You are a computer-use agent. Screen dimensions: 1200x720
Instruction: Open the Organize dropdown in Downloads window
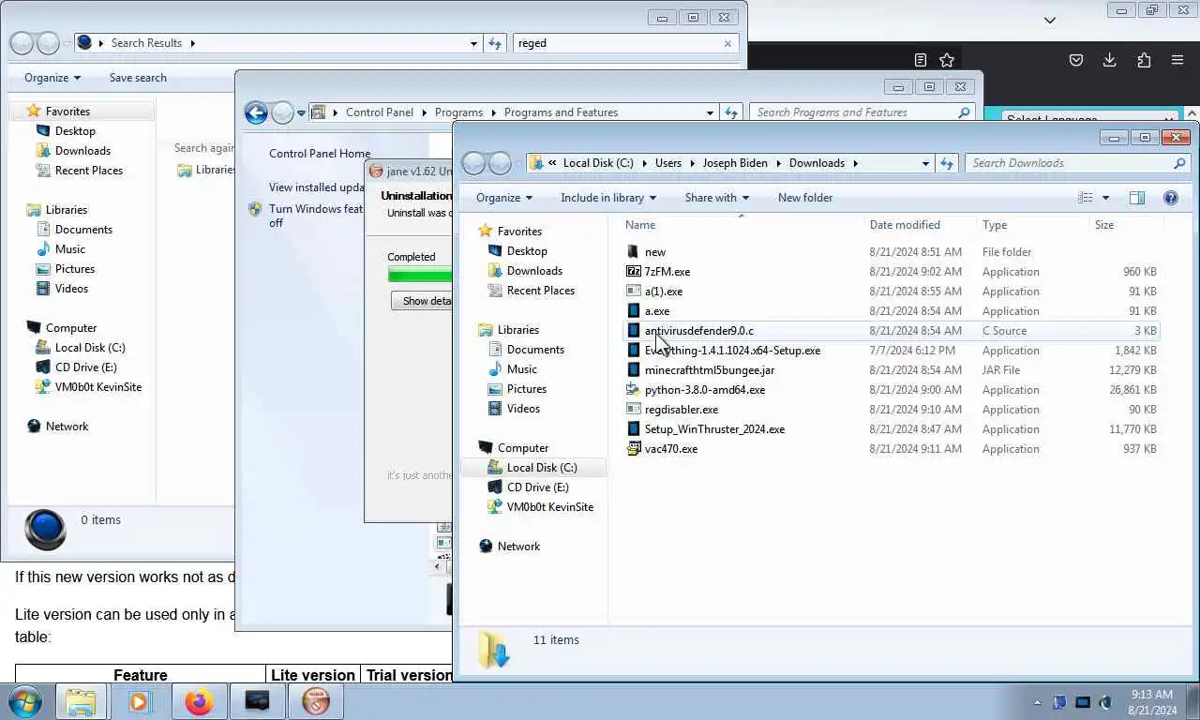[x=504, y=198]
